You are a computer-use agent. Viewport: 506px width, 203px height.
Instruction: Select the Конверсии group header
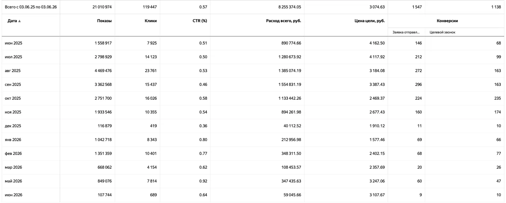(x=447, y=21)
